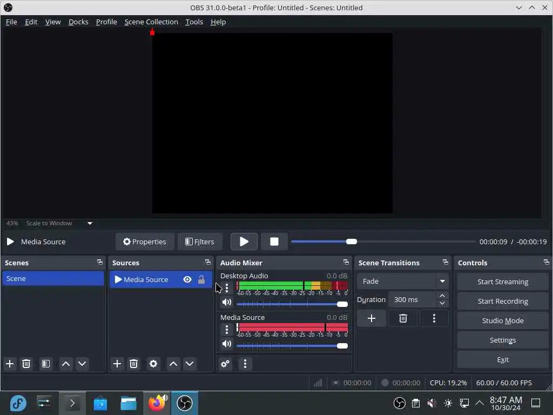The width and height of the screenshot is (553, 415).
Task: Mute Desktop Audio speaker button
Action: coord(227,303)
